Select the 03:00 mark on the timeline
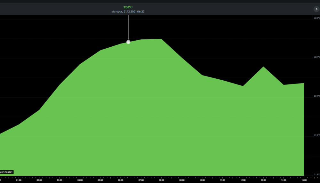The height and width of the screenshot is (183, 320). point(60,180)
